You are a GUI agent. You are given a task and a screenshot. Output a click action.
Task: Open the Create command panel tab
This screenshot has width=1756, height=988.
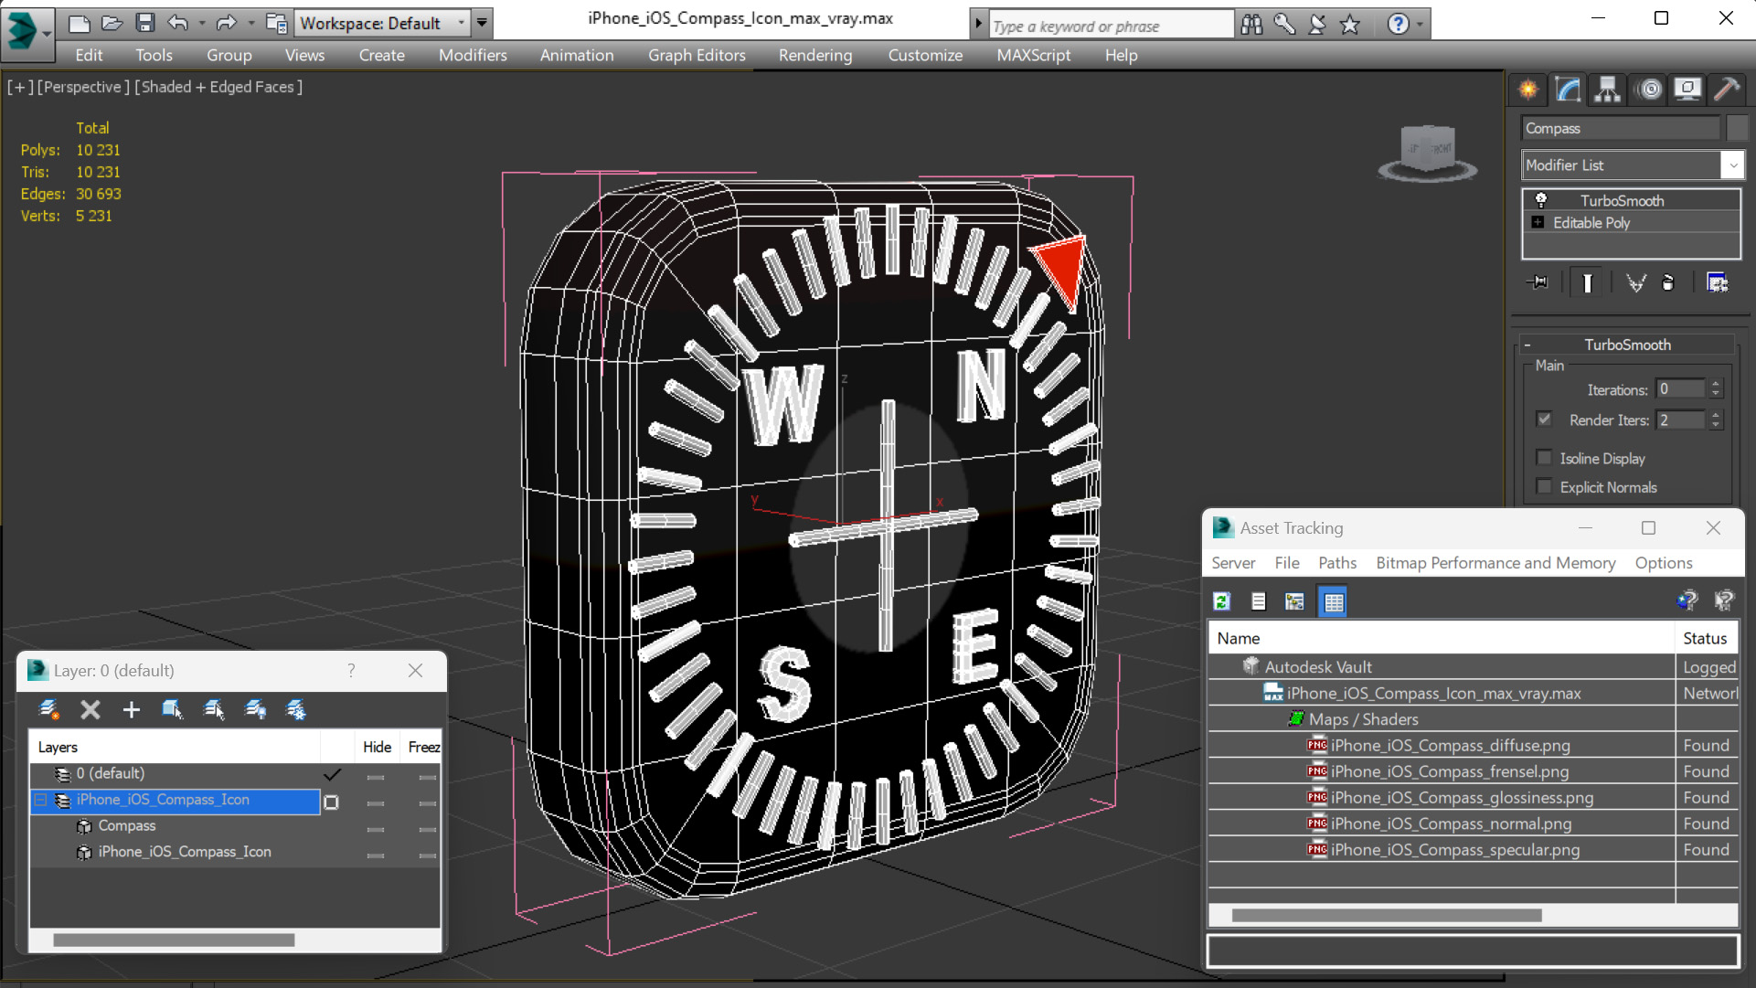[x=1528, y=90]
